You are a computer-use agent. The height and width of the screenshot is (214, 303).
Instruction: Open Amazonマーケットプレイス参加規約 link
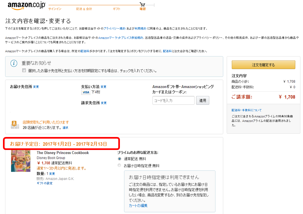click(121, 38)
